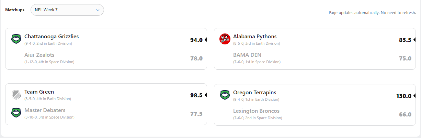
Task: Click the winner arrow beside score 130.0
Action: 414,96
